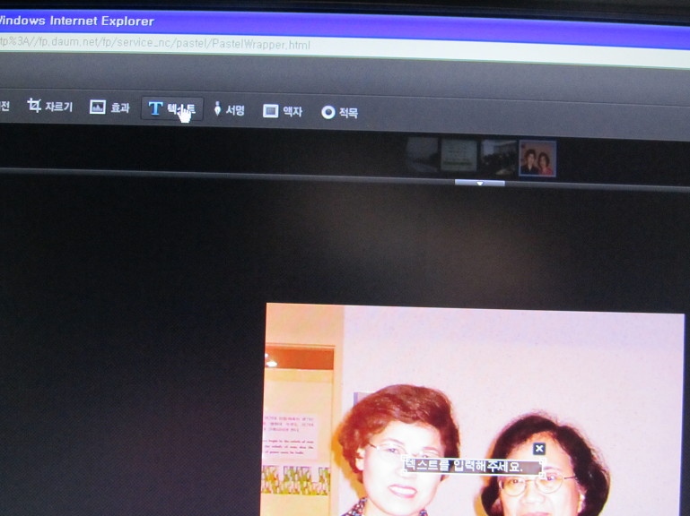Click the text placeholder box on the photo
This screenshot has width=690, height=516.
[x=473, y=466]
